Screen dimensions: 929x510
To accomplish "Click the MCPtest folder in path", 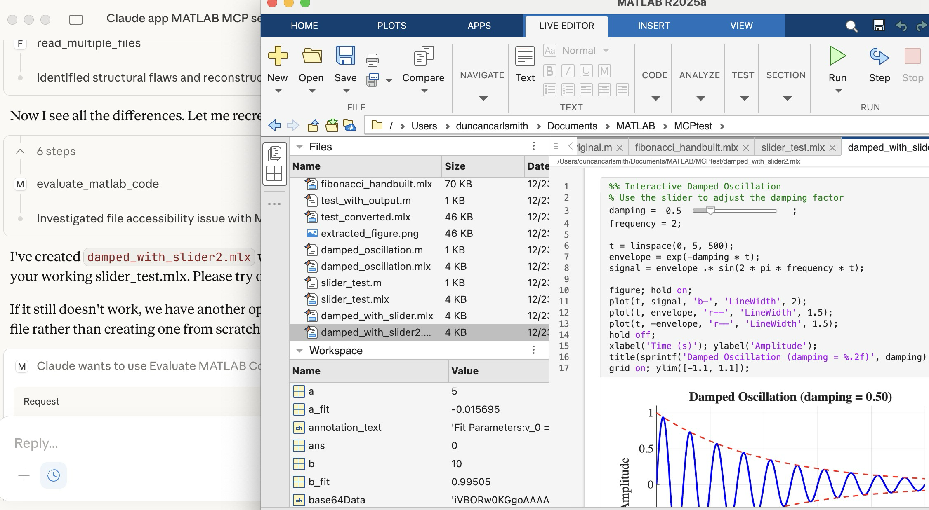I will pos(693,126).
